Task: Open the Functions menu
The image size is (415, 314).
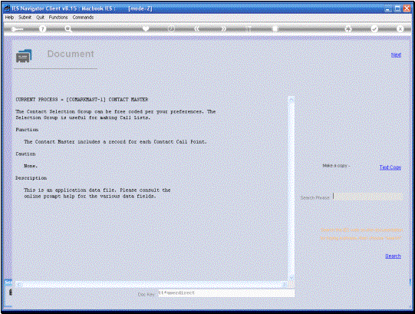Action: tap(58, 17)
